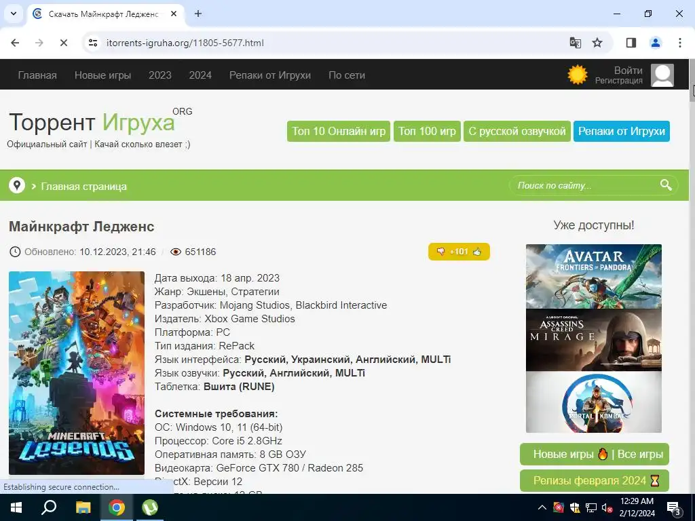This screenshot has width=695, height=521.
Task: Click С русской озвучкой button
Action: [516, 131]
